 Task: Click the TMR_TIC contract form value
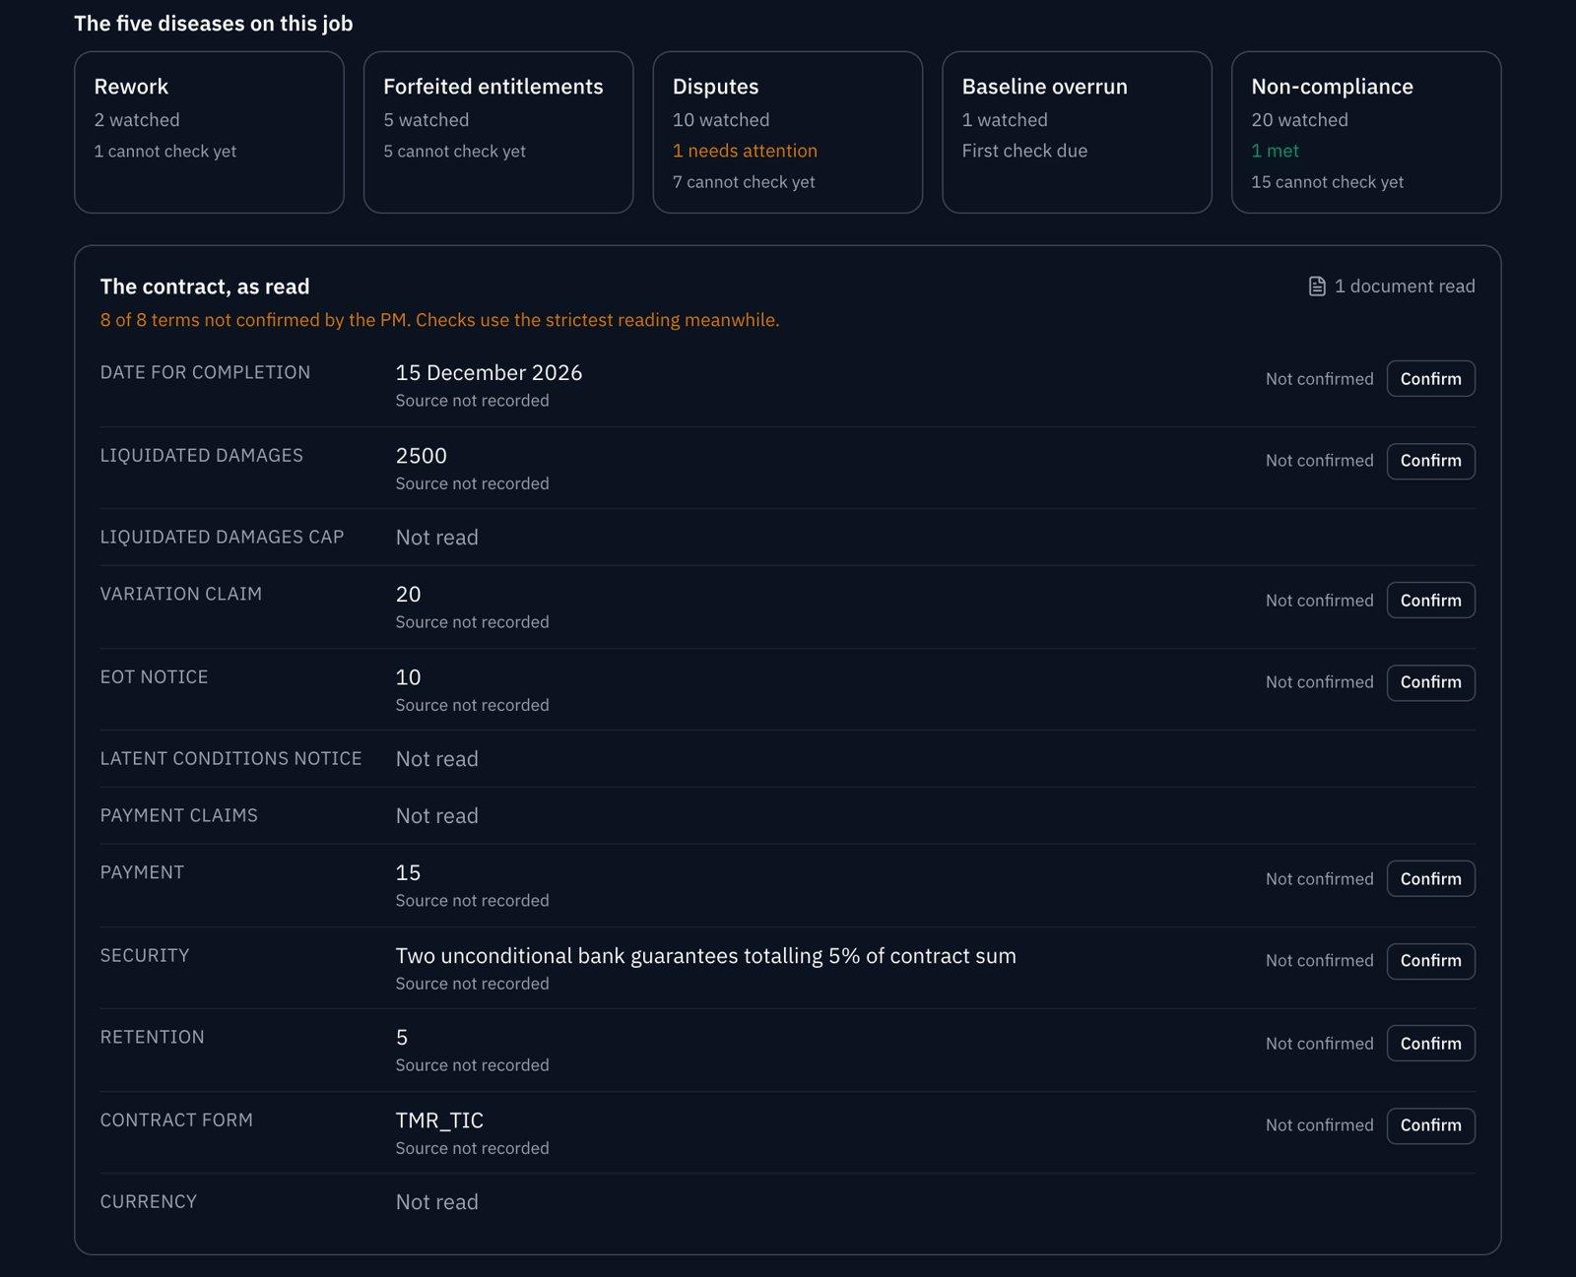tap(439, 1120)
